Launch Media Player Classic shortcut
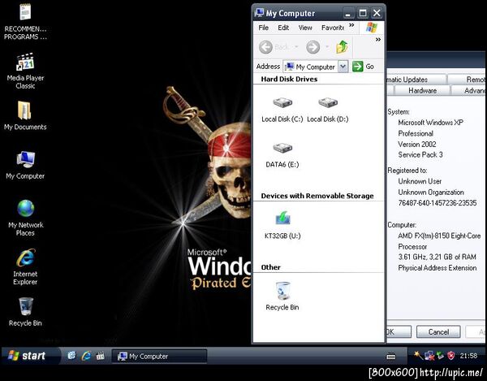 coord(25,71)
